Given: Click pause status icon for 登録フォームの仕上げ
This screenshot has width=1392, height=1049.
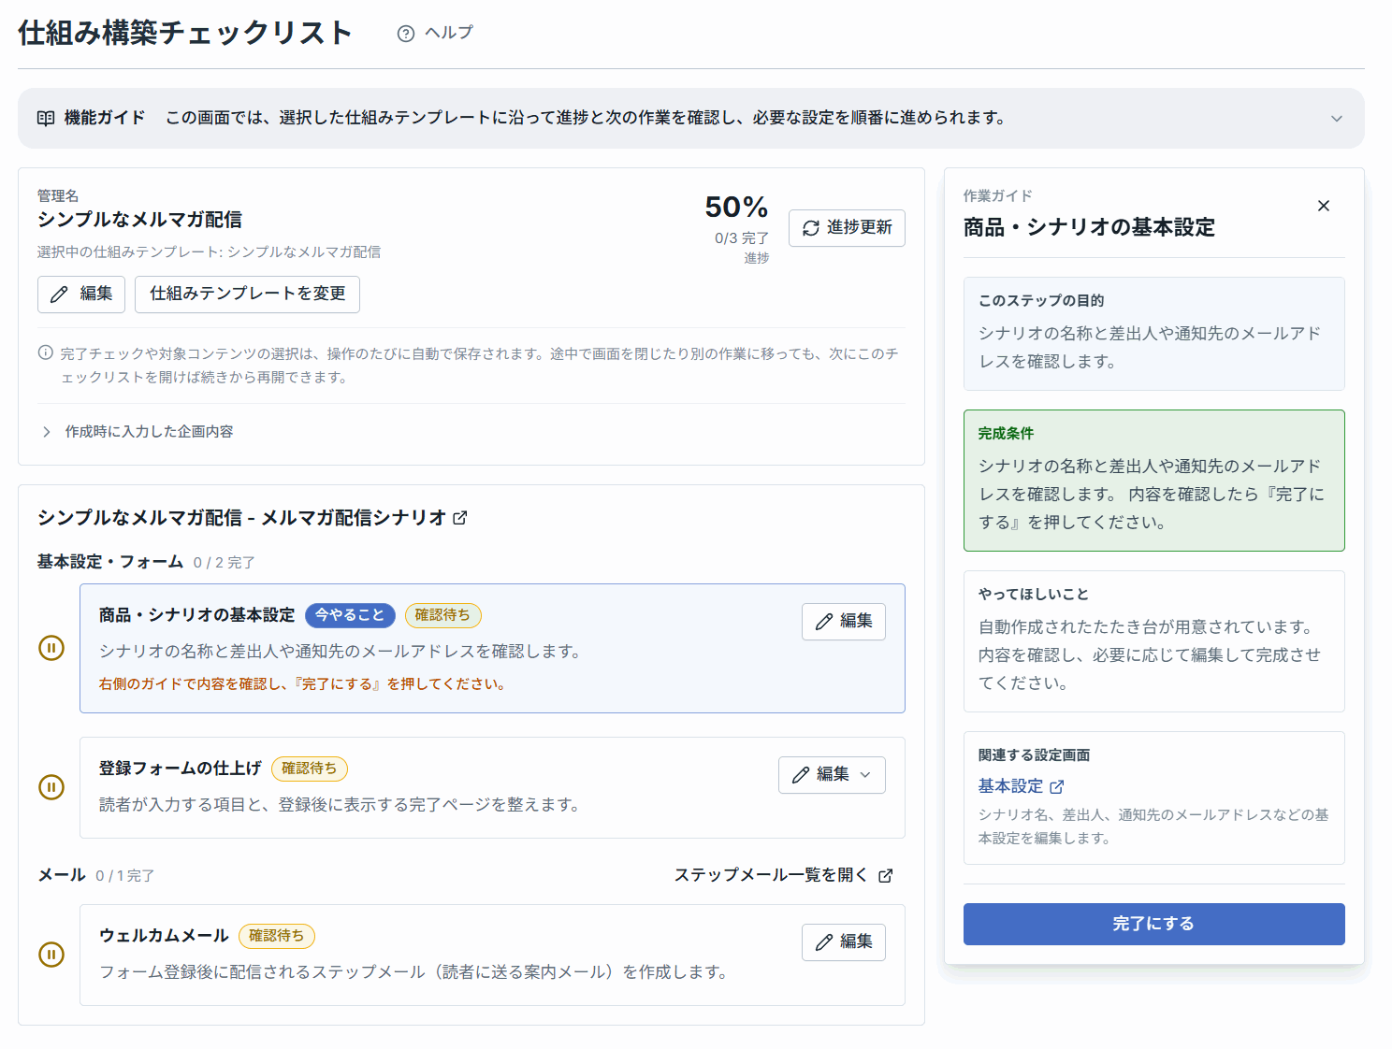Looking at the screenshot, I should coord(51,787).
